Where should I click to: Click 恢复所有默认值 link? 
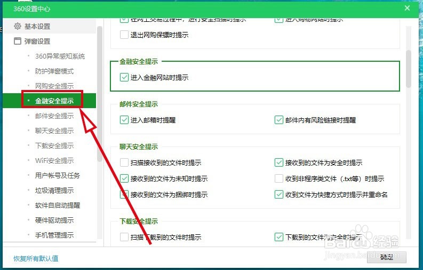(x=36, y=258)
